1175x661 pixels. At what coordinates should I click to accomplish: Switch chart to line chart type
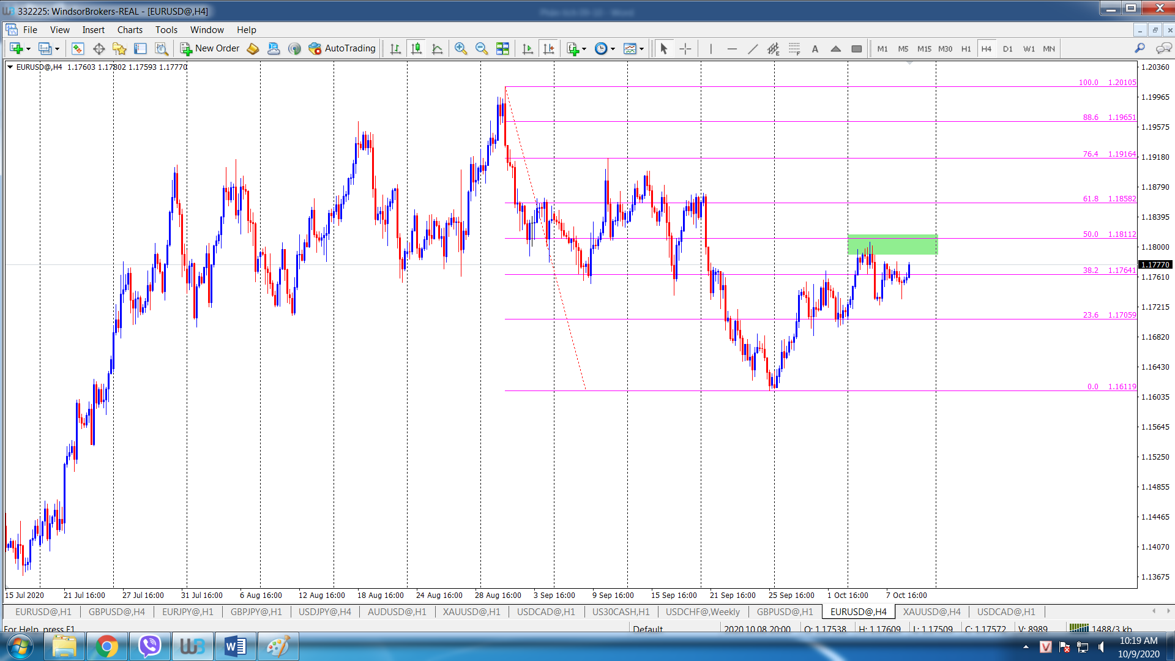click(x=438, y=48)
